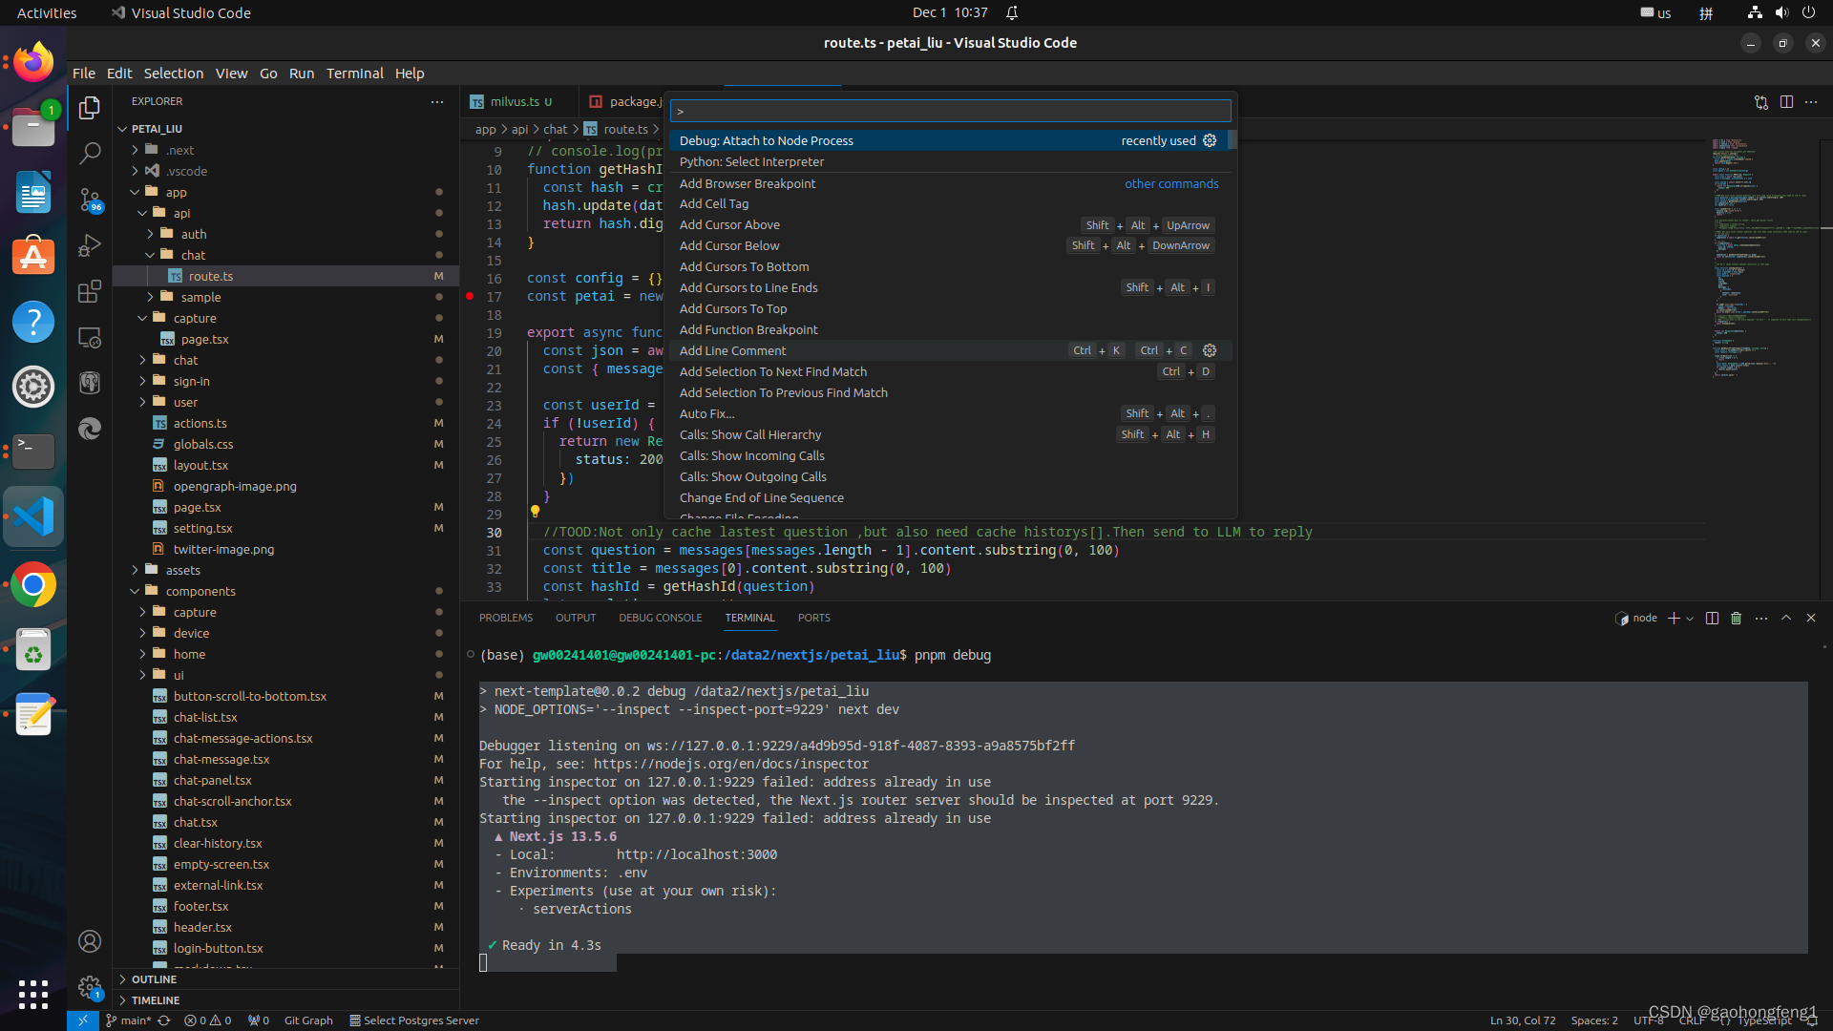The width and height of the screenshot is (1833, 1031).
Task: Click Select Postgres Server in status bar
Action: pos(414,1020)
